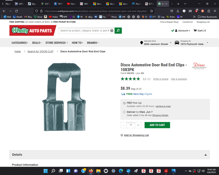
Task: Switch to the USPS browser tab
Action: coord(20,4)
